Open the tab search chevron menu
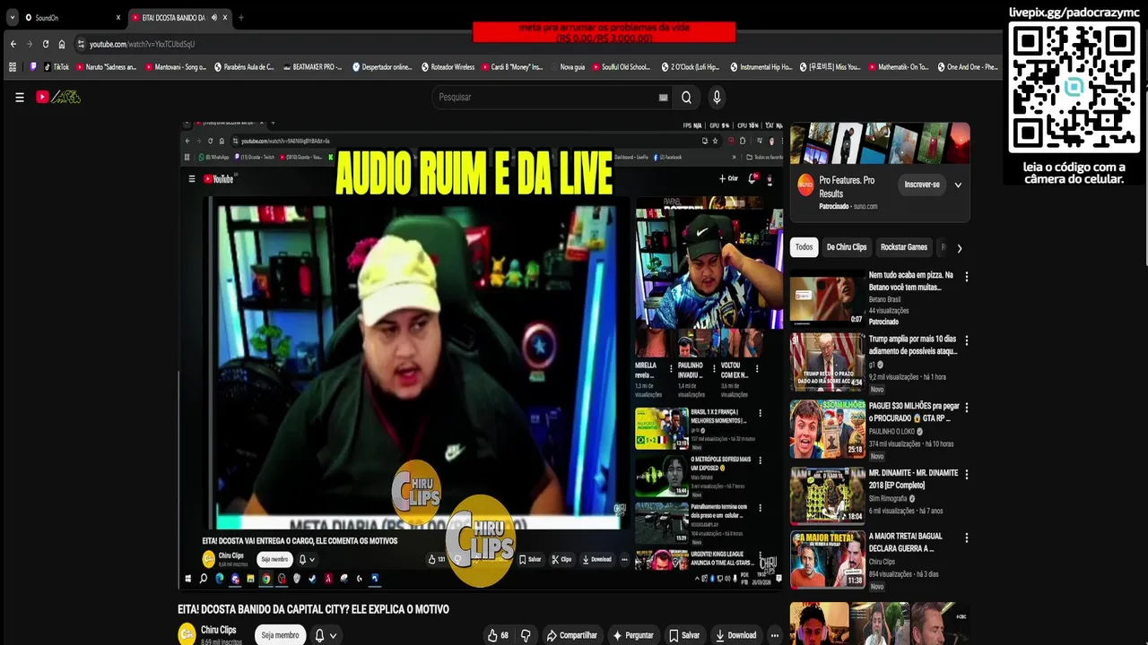Viewport: 1148px width, 645px height. (12, 17)
